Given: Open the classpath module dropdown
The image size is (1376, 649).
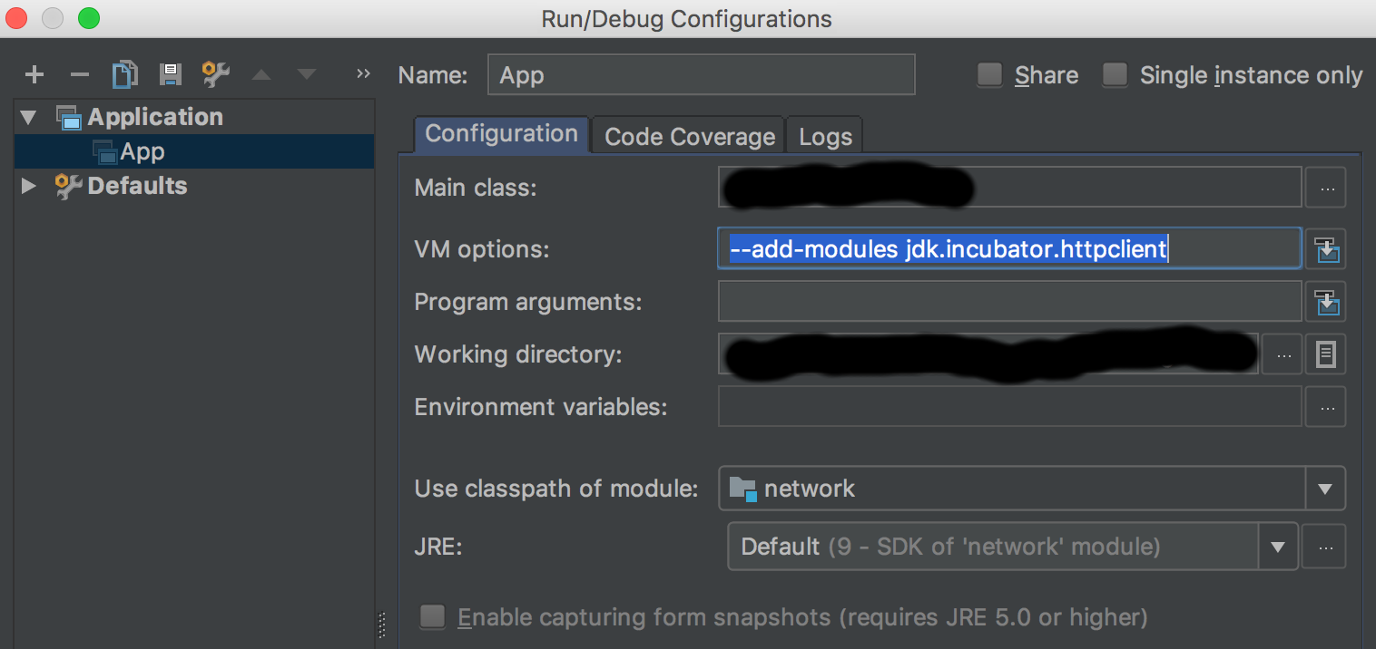Looking at the screenshot, I should click(1324, 489).
